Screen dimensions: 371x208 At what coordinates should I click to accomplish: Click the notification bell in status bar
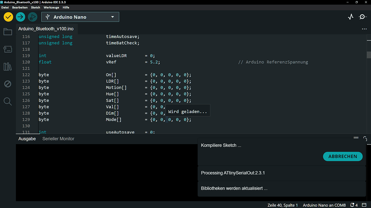pyautogui.click(x=352, y=205)
